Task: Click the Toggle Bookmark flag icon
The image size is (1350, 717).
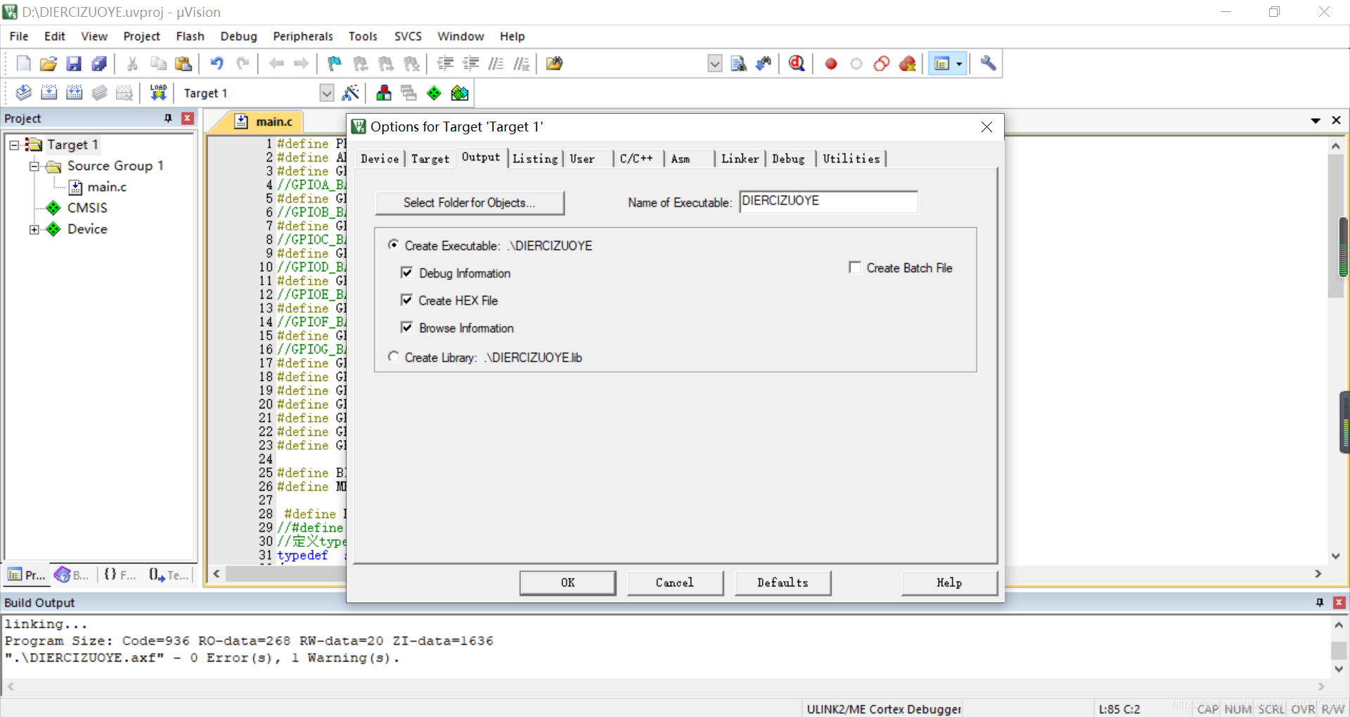Action: (x=335, y=64)
